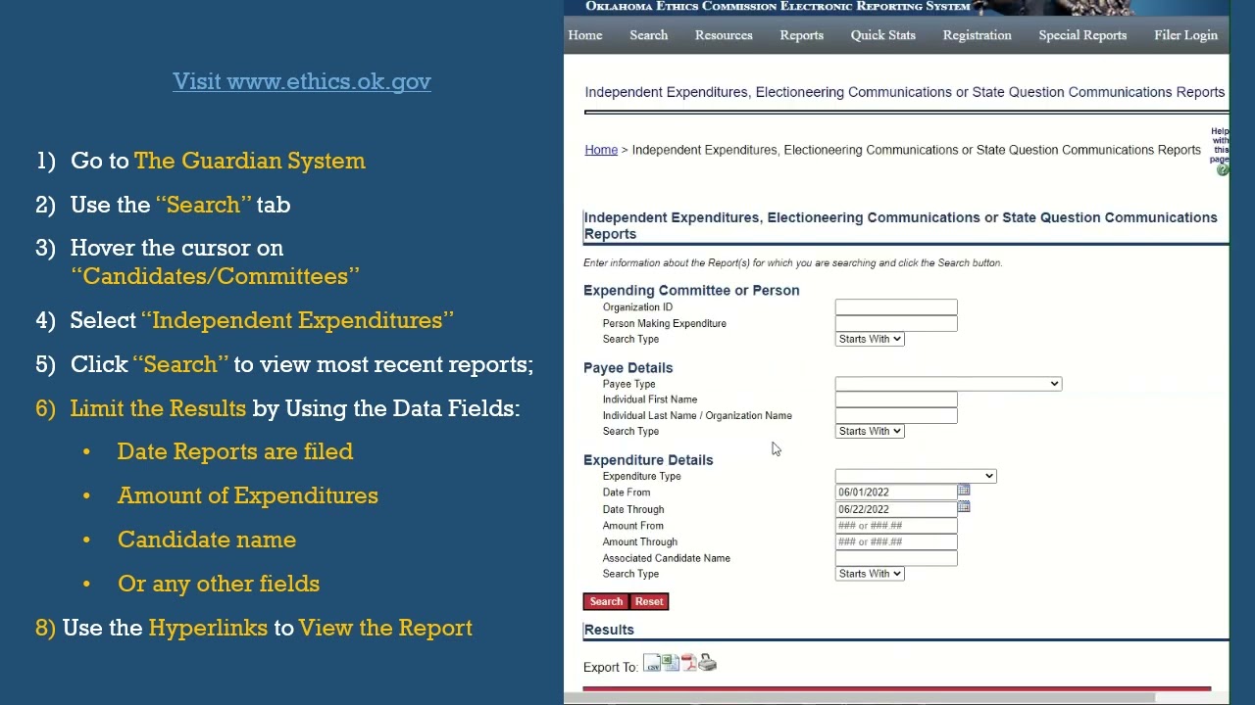
Task: Open calendar picker for Date From
Action: coord(964,491)
